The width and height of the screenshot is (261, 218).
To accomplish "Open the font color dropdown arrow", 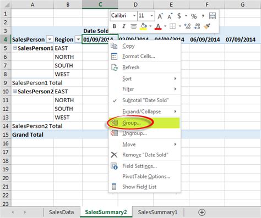I will [x=165, y=26].
